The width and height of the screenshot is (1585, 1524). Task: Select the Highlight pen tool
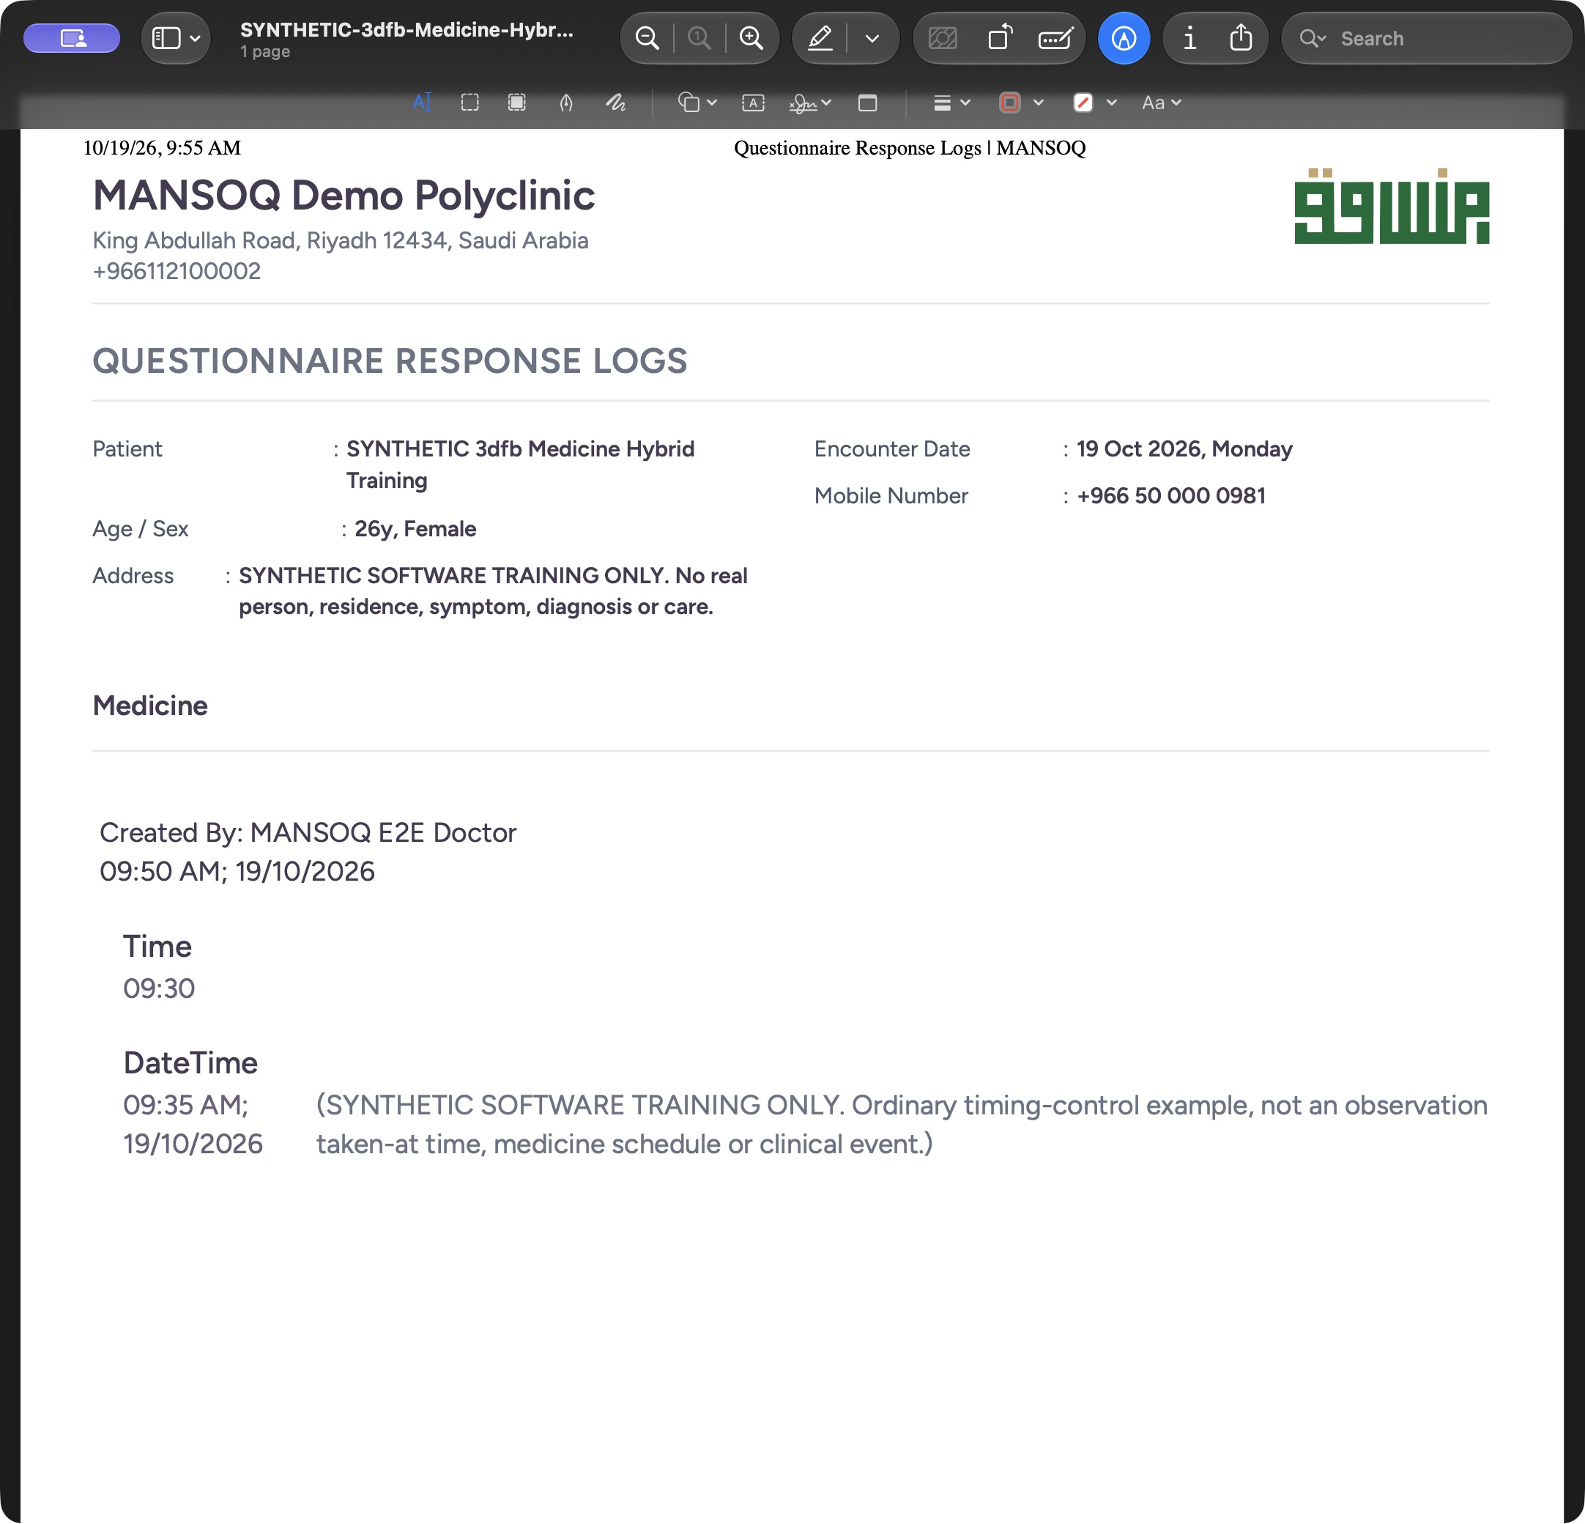[820, 38]
